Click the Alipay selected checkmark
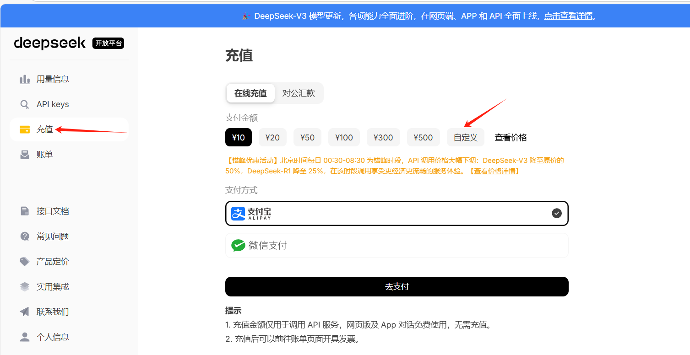The image size is (690, 355). pos(557,213)
